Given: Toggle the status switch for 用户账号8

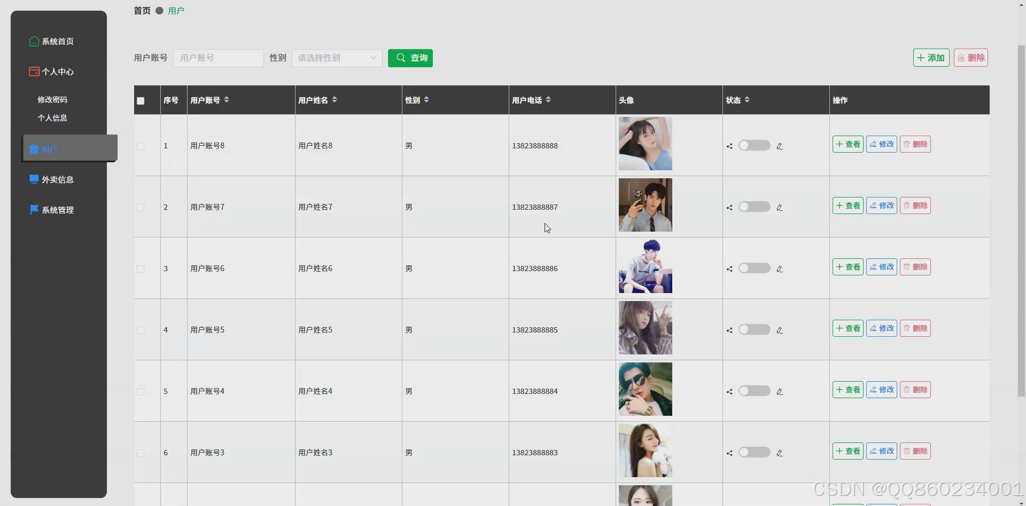Looking at the screenshot, I should [x=754, y=145].
